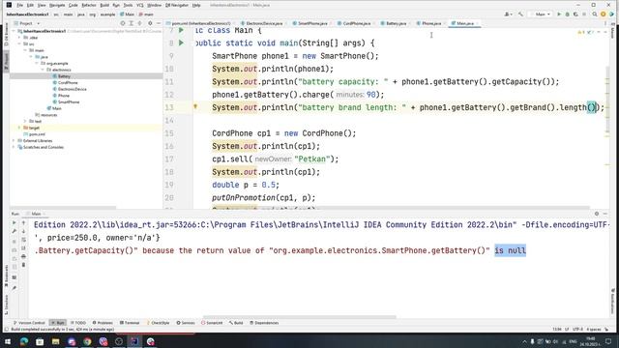Collapse the electronics package node

[x=43, y=70]
